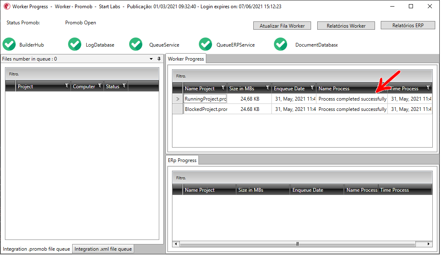Click 'Process completed successfully' in BlockedProject row
The width and height of the screenshot is (441, 256).
pos(352,109)
